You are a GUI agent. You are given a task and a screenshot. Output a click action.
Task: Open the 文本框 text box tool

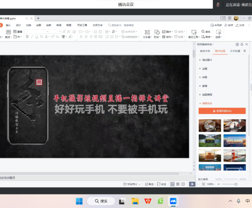[x=147, y=34]
